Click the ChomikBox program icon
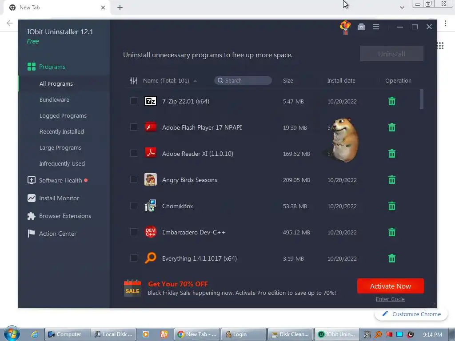The width and height of the screenshot is (455, 341). click(x=150, y=206)
